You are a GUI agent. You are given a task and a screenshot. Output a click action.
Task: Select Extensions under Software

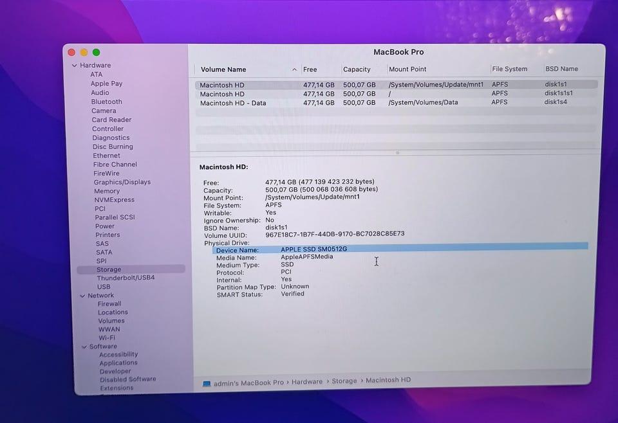[x=117, y=388]
